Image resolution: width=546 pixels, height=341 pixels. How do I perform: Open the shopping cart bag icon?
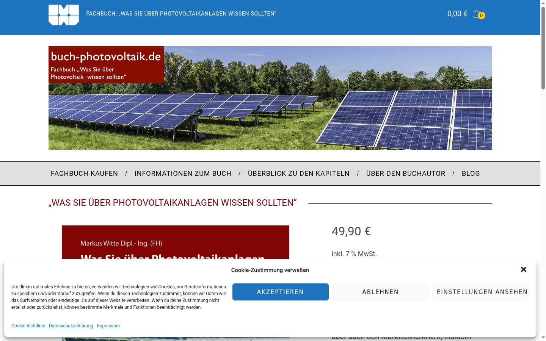coord(477,14)
